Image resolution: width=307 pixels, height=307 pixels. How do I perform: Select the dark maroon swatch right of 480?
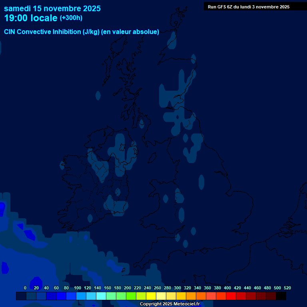tap(271, 296)
